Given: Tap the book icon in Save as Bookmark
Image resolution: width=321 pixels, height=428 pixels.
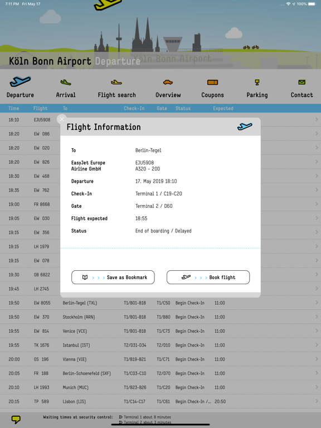Looking at the screenshot, I should point(85,278).
